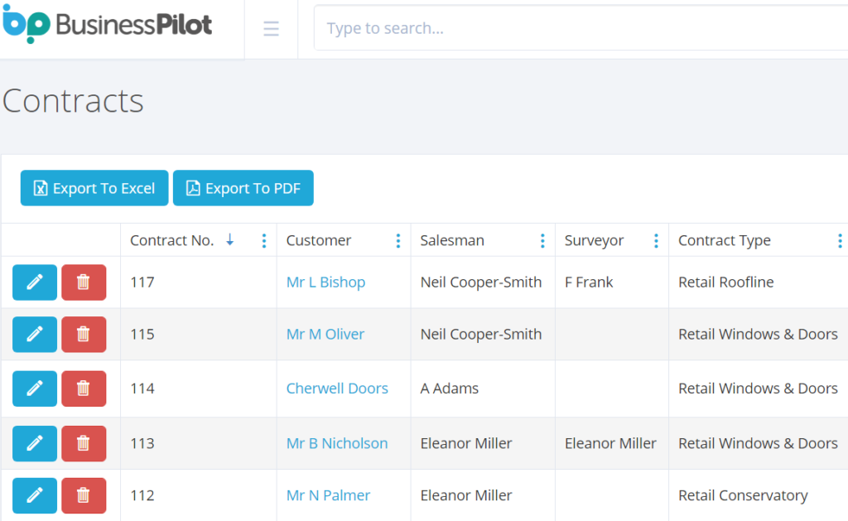Open Contract Type column options menu
This screenshot has width=848, height=521.
tap(840, 241)
